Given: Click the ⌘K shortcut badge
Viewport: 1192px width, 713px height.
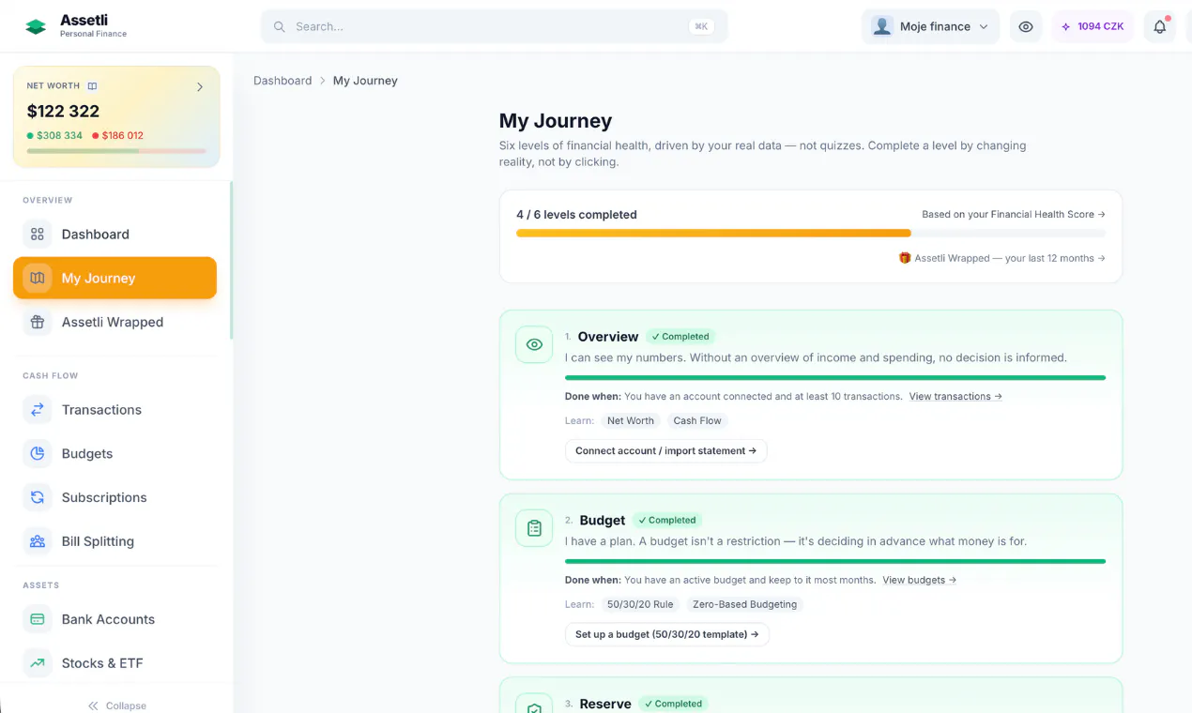Looking at the screenshot, I should [x=700, y=26].
